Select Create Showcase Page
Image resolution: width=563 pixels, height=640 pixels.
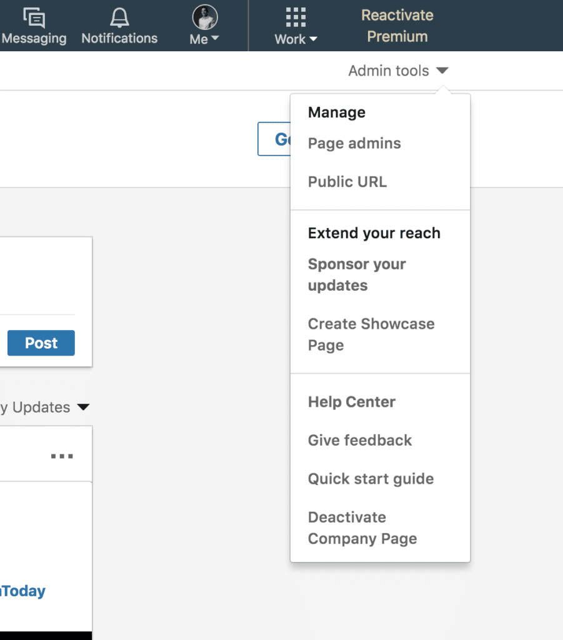[371, 334]
